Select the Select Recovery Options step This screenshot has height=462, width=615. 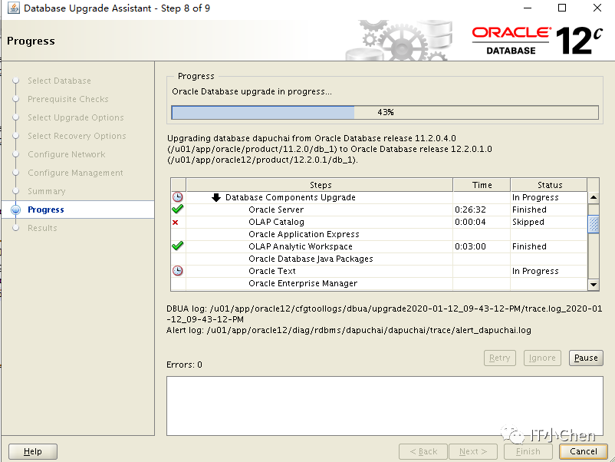pyautogui.click(x=77, y=136)
